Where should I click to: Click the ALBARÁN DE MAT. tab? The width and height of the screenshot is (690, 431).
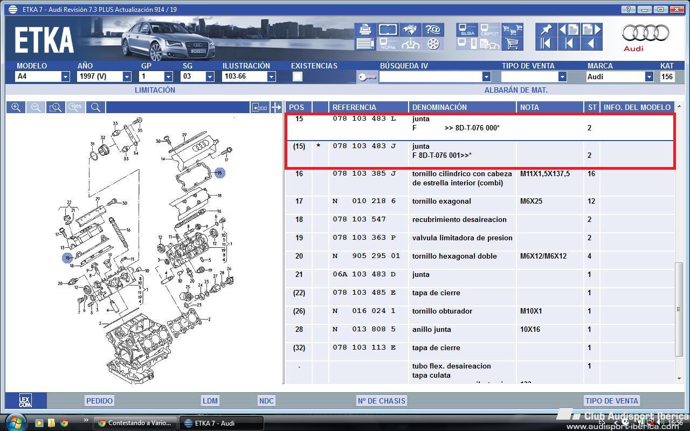click(x=516, y=90)
